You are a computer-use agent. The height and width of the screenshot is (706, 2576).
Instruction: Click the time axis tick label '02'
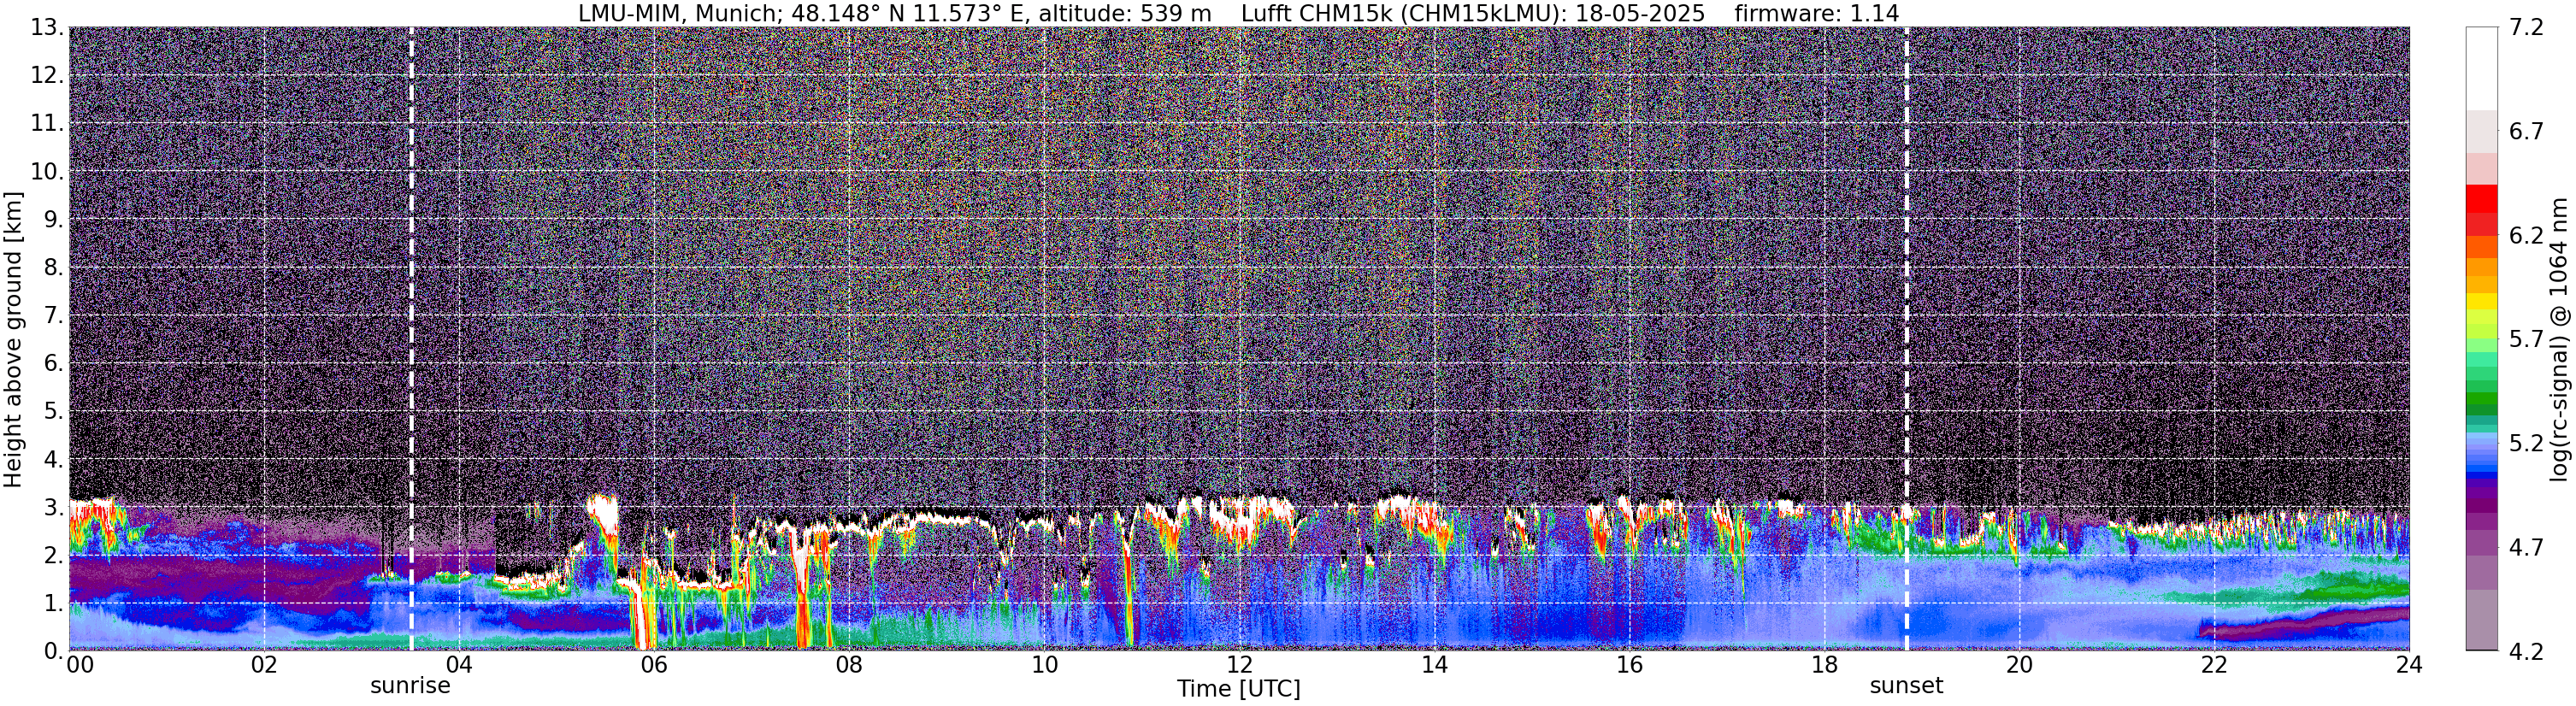[x=264, y=665]
